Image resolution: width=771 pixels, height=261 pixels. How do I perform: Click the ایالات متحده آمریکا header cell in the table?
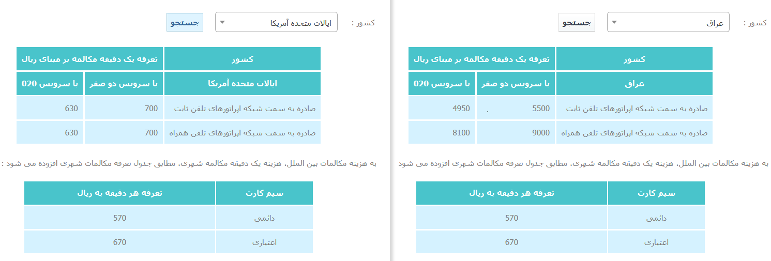point(242,84)
